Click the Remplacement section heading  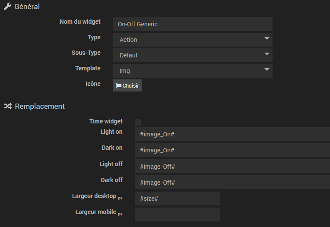(x=40, y=106)
